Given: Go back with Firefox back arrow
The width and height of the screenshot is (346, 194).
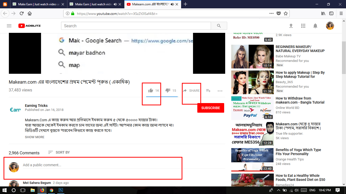Looking at the screenshot, I should (5, 13).
